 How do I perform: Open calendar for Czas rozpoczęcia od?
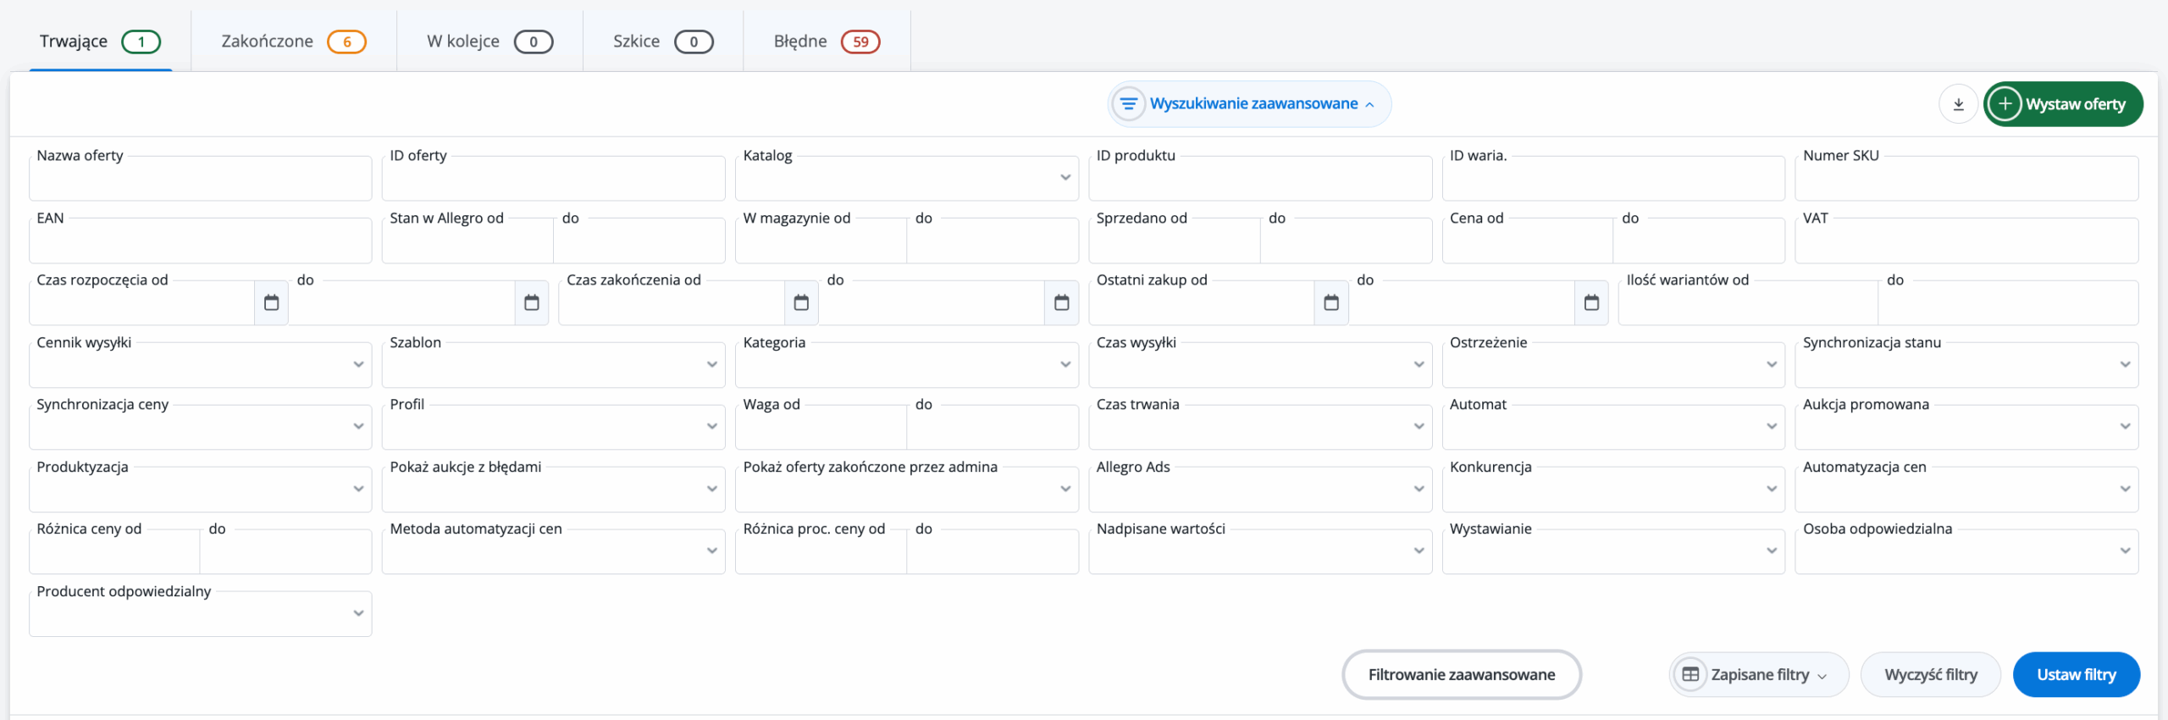coord(271,302)
